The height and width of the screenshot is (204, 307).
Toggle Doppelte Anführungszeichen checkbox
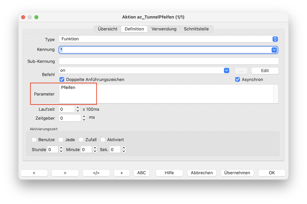62,80
